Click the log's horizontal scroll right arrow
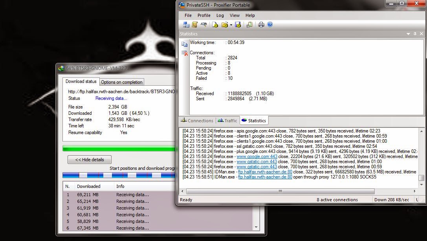Image resolution: width=427 pixels, height=241 pixels. pos(415,191)
